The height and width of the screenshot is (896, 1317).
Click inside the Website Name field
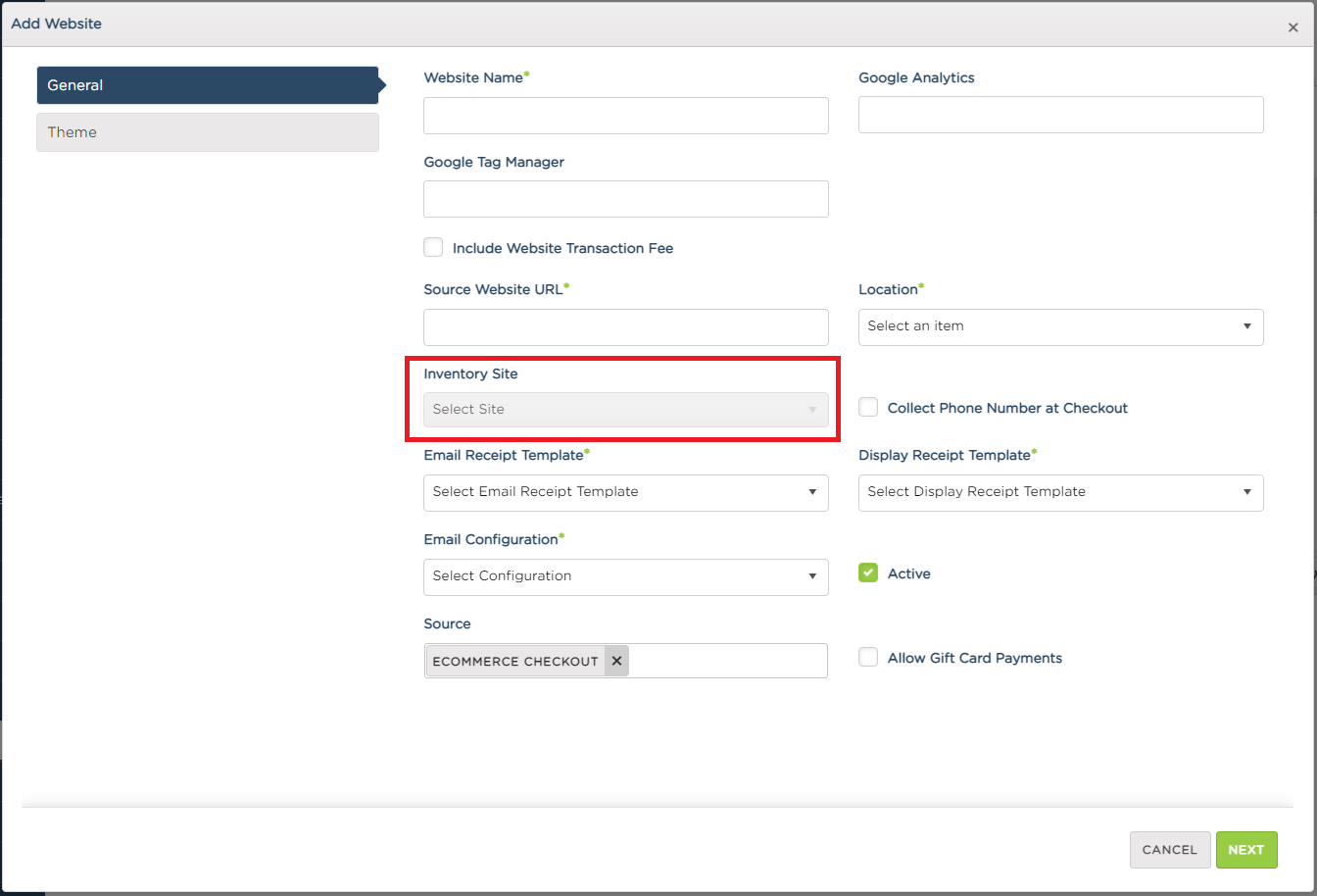(625, 115)
